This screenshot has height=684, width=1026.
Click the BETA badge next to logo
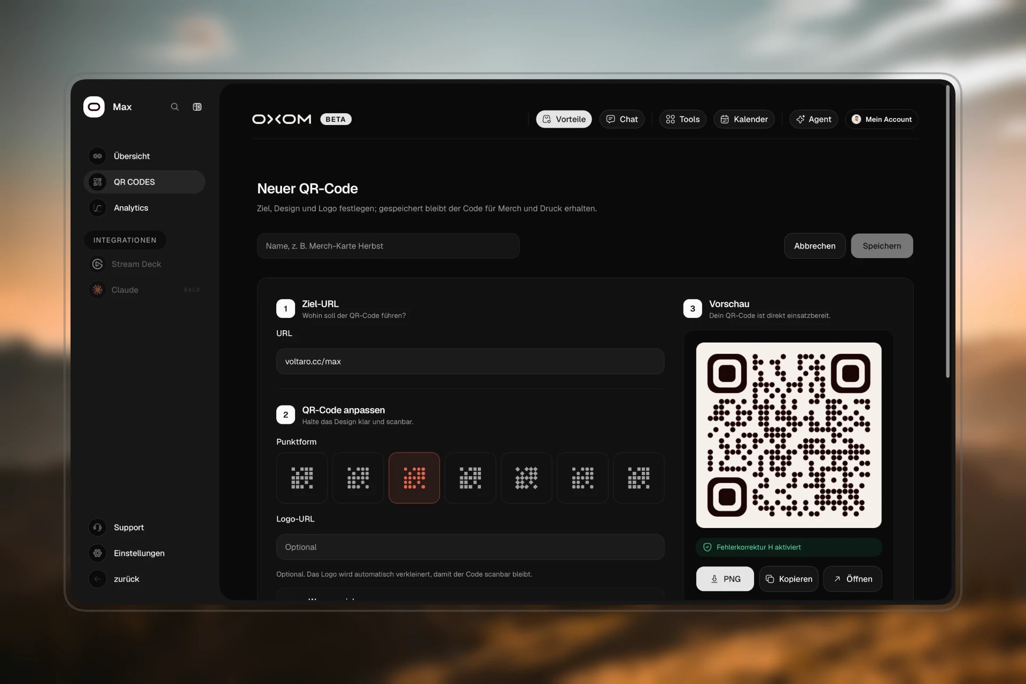click(x=336, y=119)
